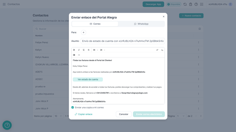236x132 pixels.
Task: Click the Asunto subject input field
Action: coord(123,41)
